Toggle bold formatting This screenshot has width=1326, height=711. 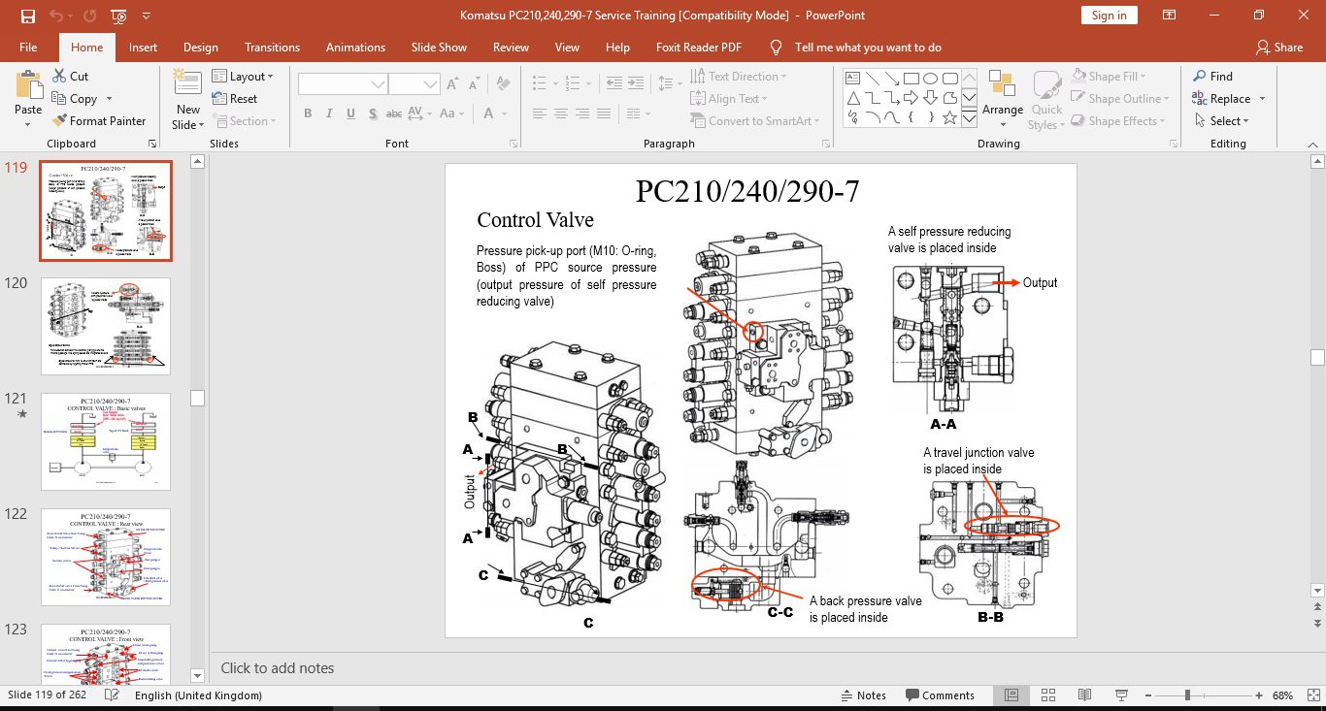(308, 113)
